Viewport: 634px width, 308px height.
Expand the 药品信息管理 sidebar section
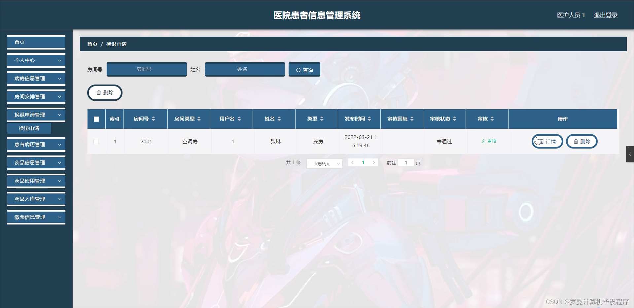pyautogui.click(x=36, y=162)
